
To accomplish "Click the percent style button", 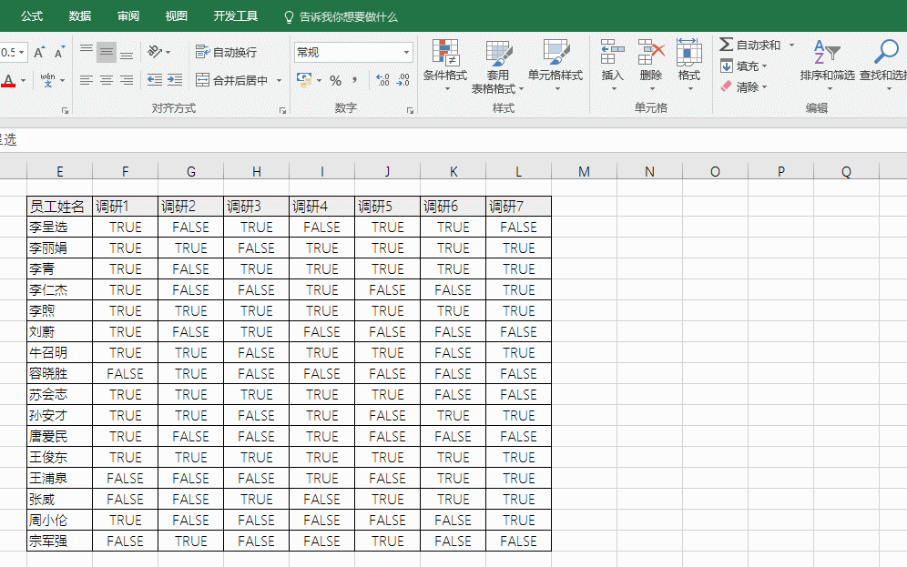I will click(335, 80).
